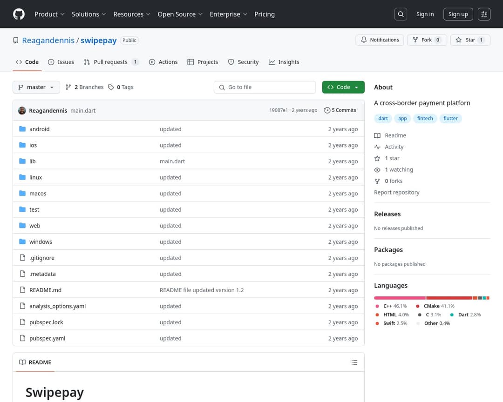The height and width of the screenshot is (402, 503).
Task: Select the dart topic tag
Action: [x=383, y=118]
